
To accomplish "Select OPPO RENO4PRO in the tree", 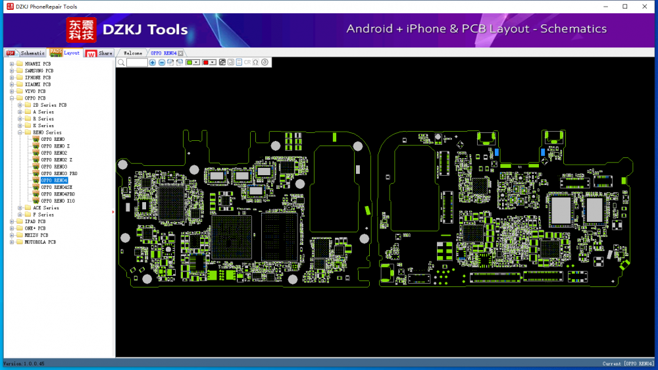I will coord(57,194).
